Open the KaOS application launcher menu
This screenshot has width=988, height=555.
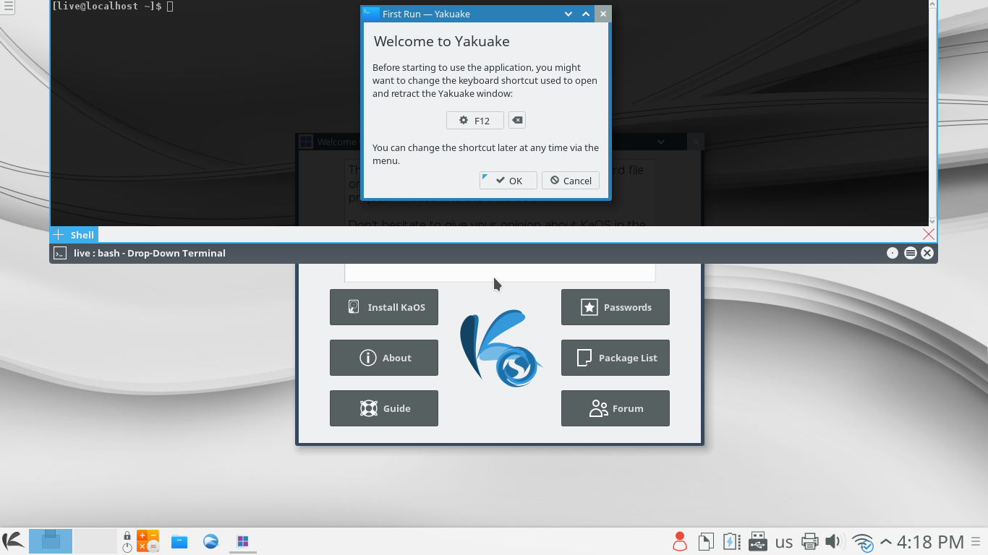(x=13, y=541)
